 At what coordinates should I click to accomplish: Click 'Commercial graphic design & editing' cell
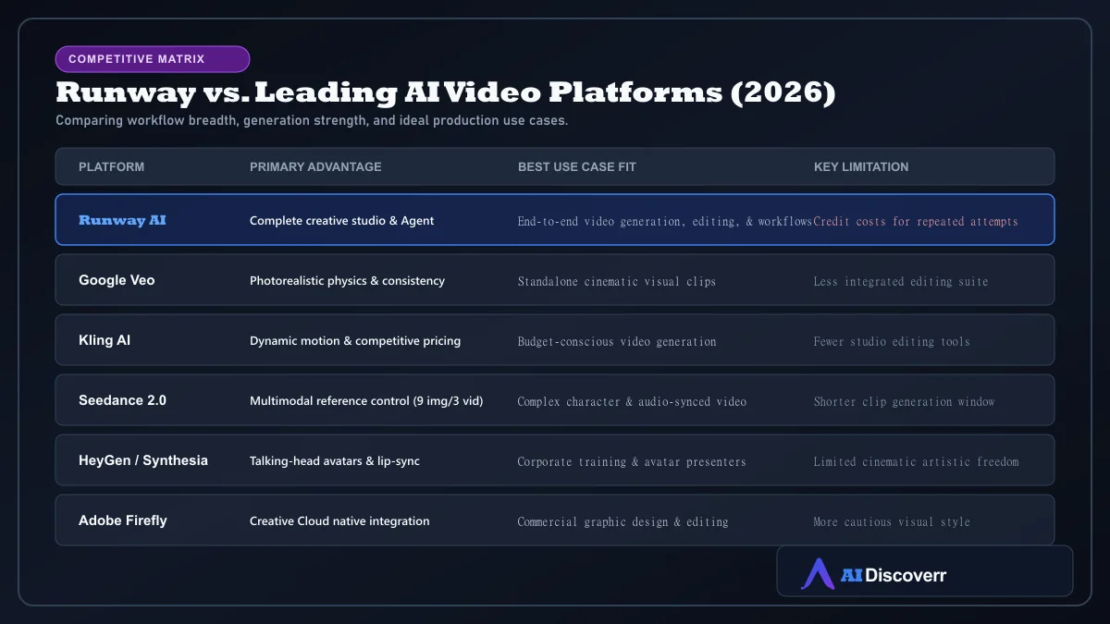[x=623, y=522]
